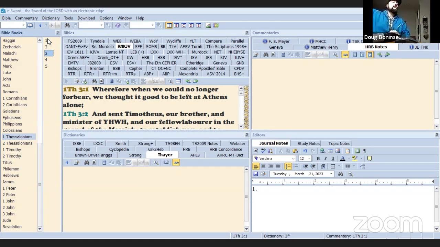Unpin the Bible Books panel

coord(57,33)
